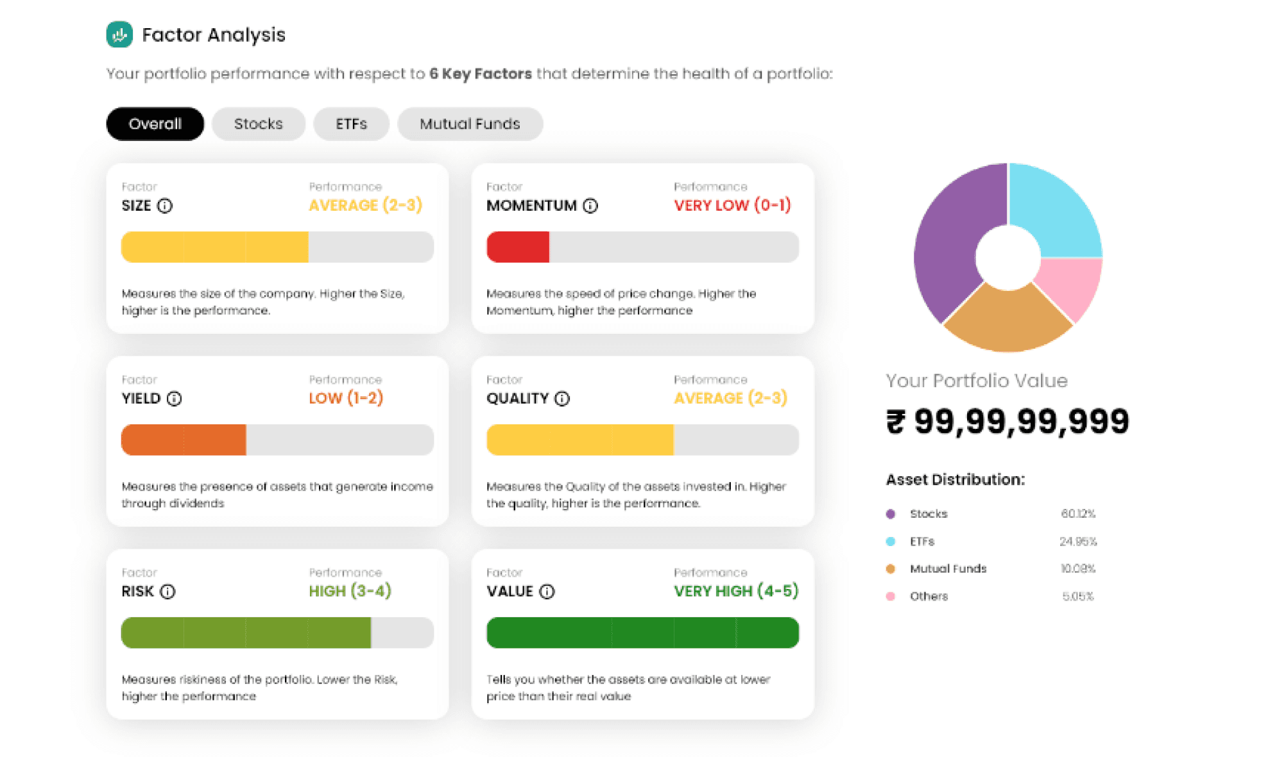Switch to the Stocks tab
This screenshot has width=1286, height=764.
259,124
